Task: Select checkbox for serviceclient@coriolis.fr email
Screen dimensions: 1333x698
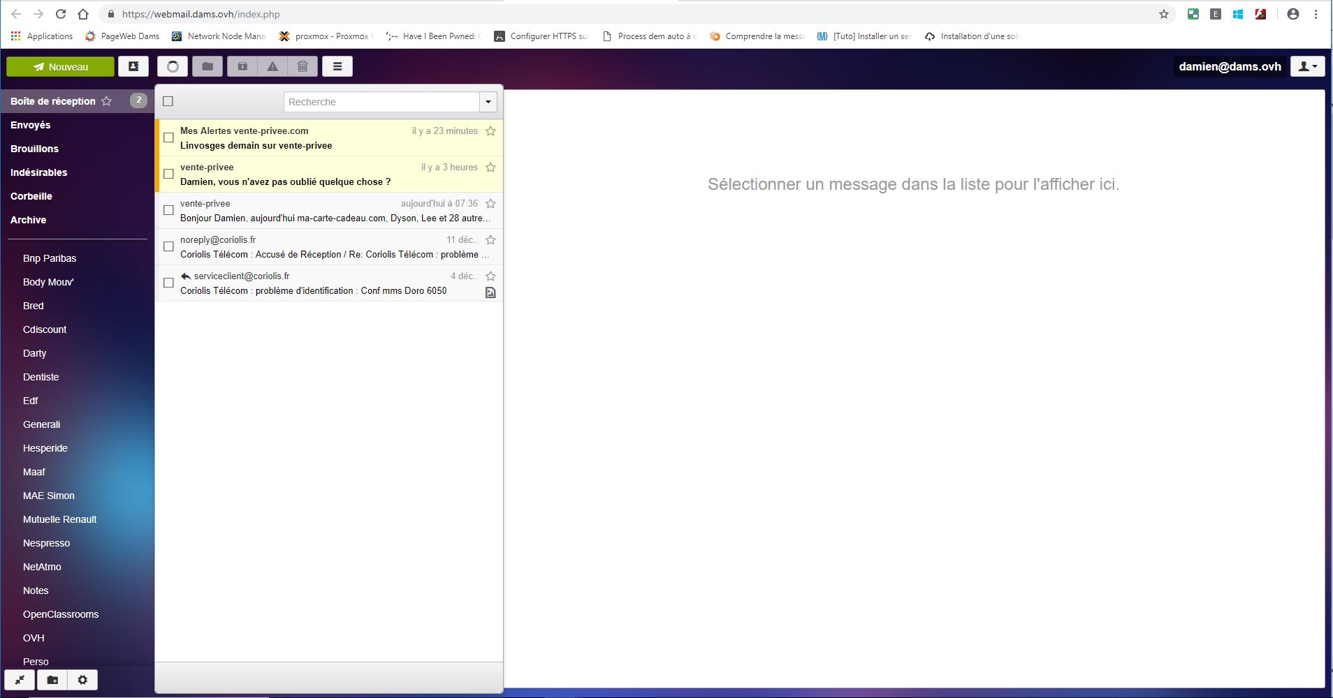Action: pos(168,283)
